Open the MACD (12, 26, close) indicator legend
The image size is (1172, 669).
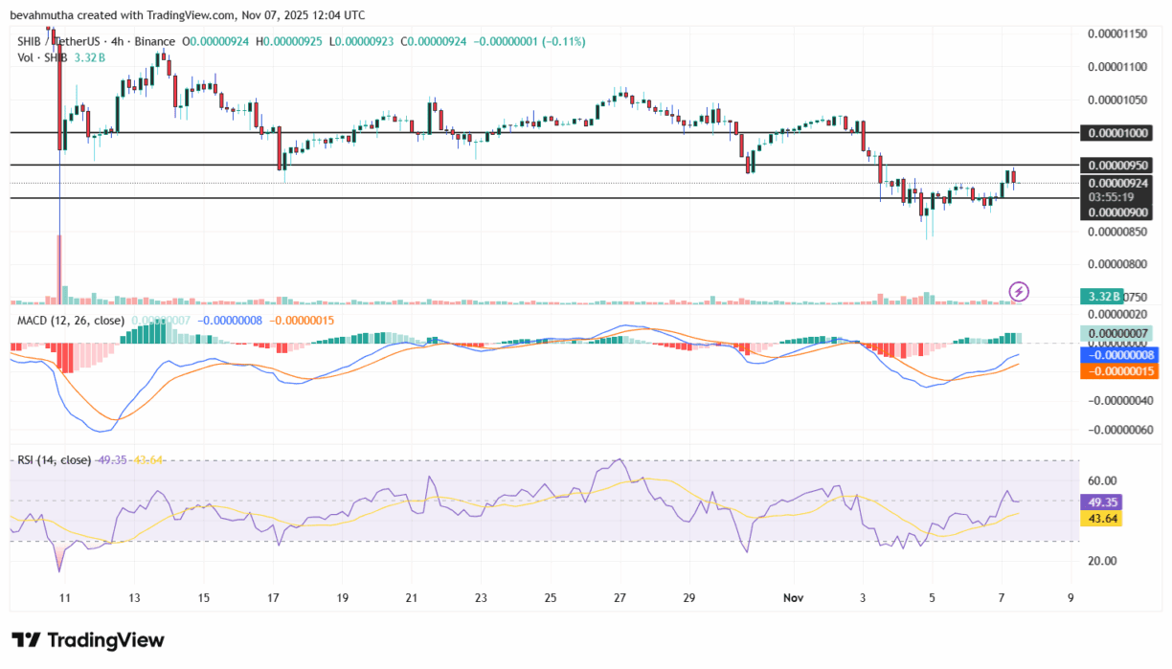tap(71, 320)
